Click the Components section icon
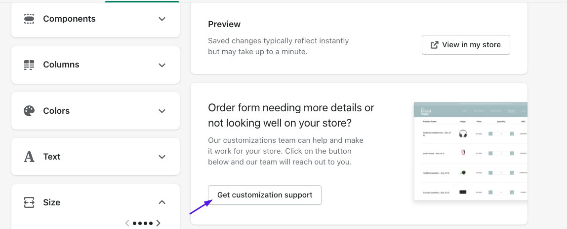Image resolution: width=567 pixels, height=229 pixels. pyautogui.click(x=29, y=19)
